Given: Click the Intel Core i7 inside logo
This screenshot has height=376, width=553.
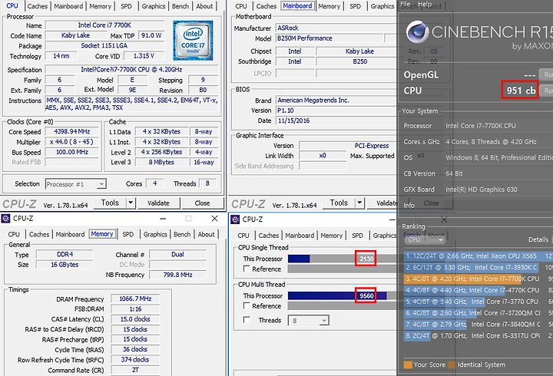Looking at the screenshot, I should pyautogui.click(x=193, y=41).
